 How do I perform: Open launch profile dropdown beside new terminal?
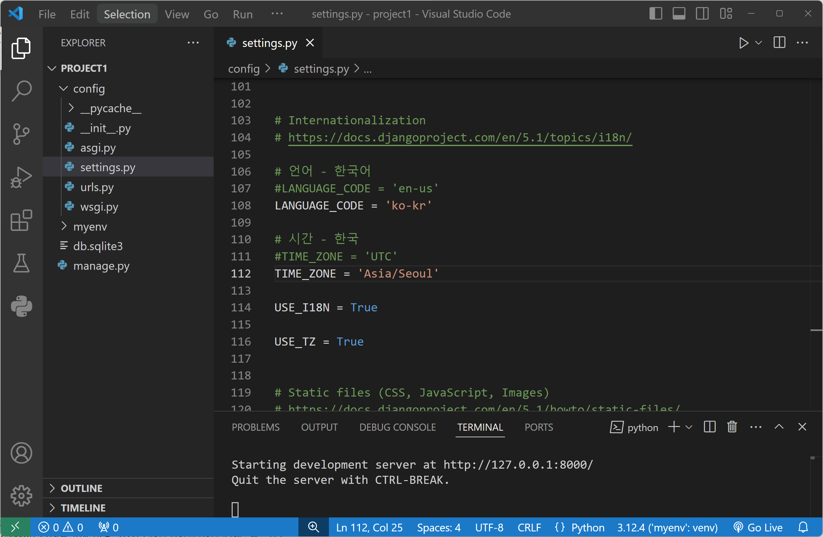tap(689, 427)
